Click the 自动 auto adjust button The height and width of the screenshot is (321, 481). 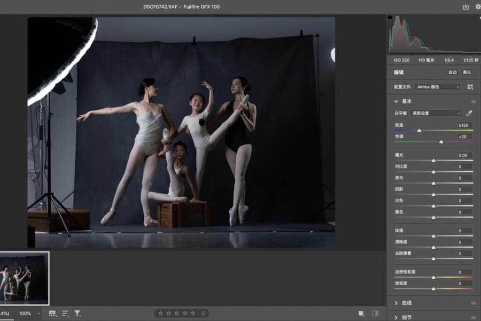point(452,72)
